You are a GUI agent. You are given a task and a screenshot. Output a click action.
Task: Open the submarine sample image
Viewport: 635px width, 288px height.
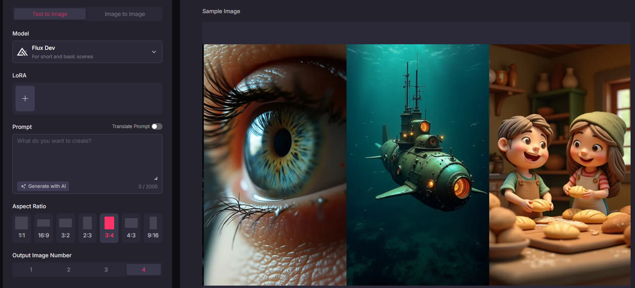(418, 165)
